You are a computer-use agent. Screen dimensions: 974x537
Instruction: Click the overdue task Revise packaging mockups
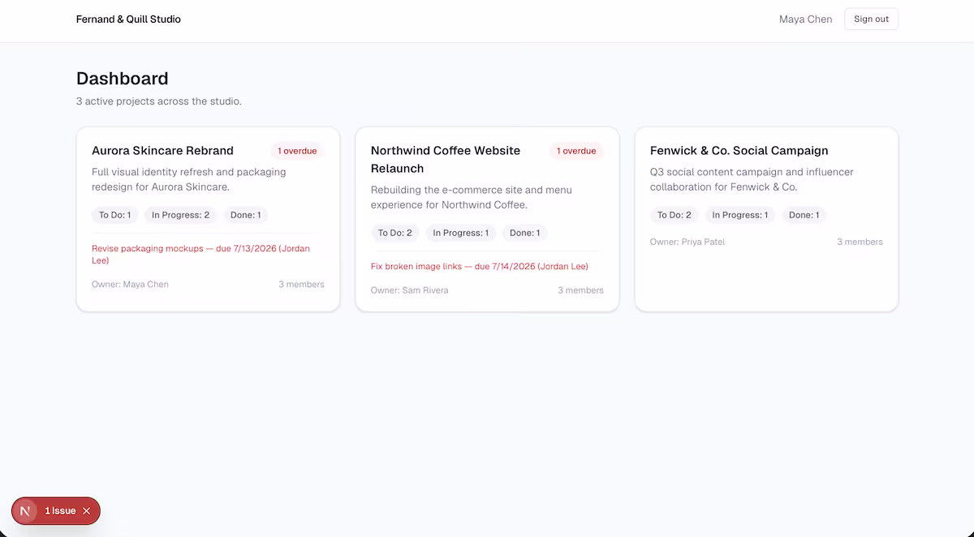pyautogui.click(x=200, y=255)
